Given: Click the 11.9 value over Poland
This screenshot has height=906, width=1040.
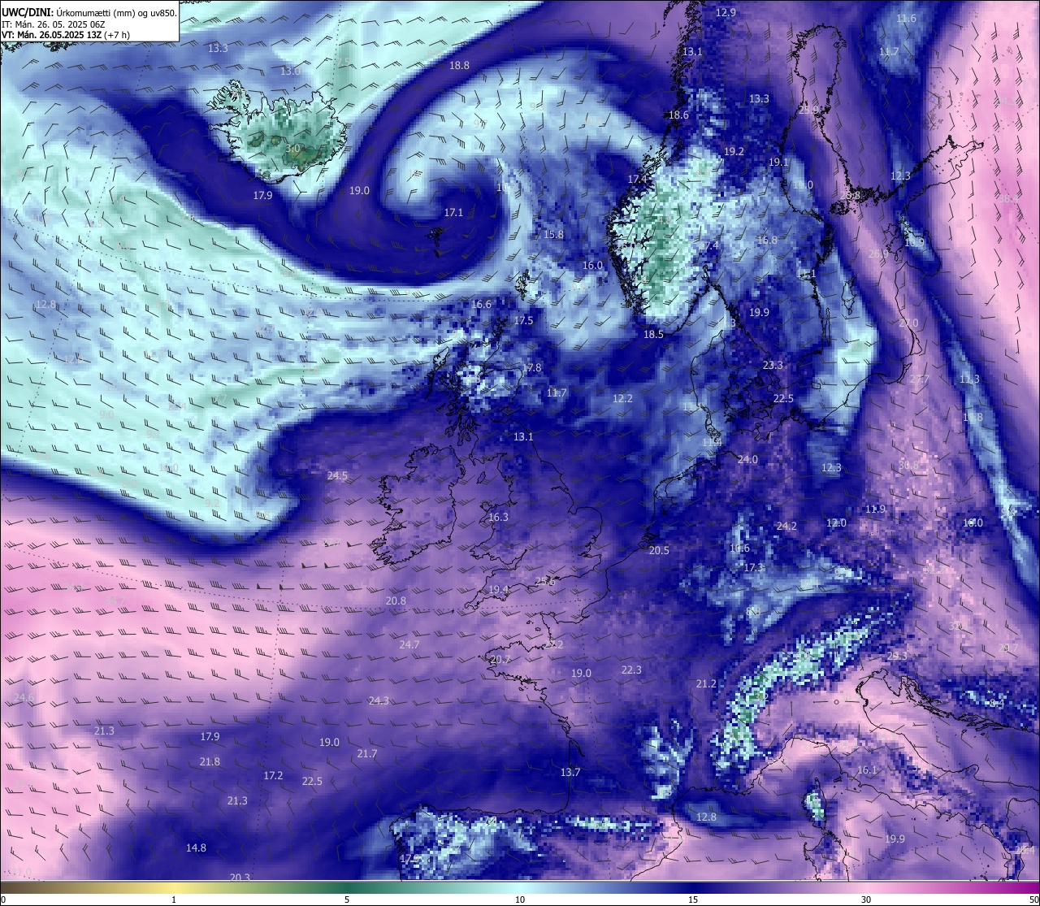Looking at the screenshot, I should [875, 509].
